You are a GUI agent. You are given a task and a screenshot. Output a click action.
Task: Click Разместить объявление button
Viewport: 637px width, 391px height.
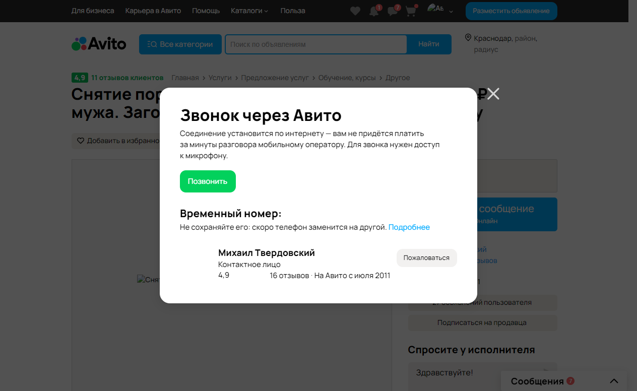tap(511, 11)
